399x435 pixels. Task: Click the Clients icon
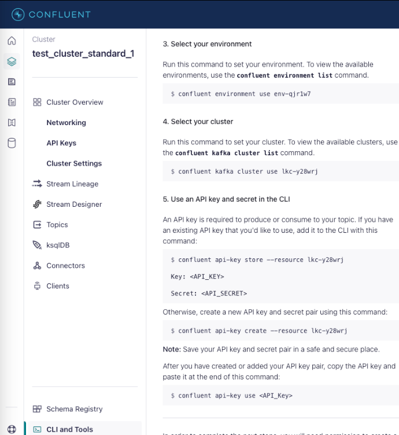(37, 286)
